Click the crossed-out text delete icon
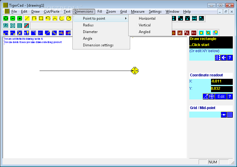 pos(180,33)
